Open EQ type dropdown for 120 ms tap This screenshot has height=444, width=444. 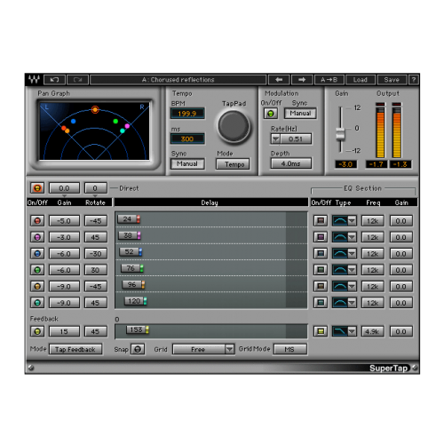pyautogui.click(x=352, y=303)
